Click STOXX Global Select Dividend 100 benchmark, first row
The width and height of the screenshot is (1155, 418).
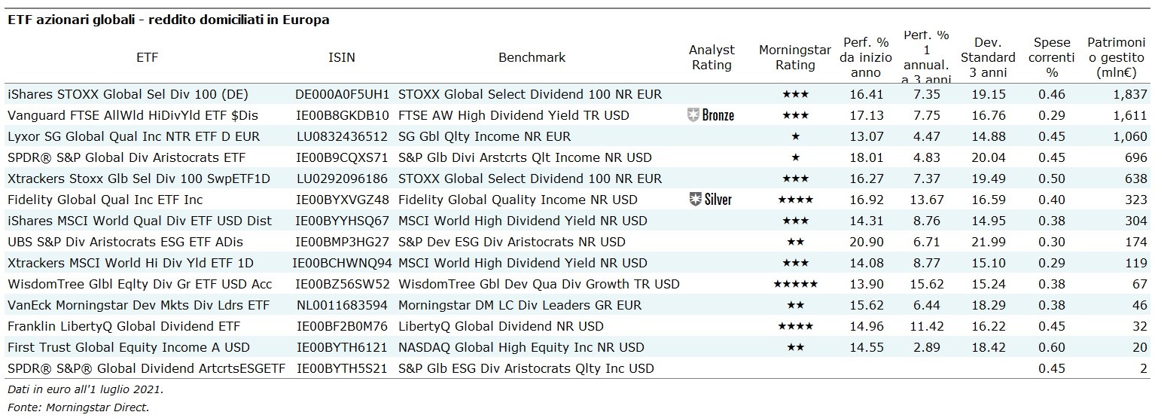pyautogui.click(x=530, y=94)
